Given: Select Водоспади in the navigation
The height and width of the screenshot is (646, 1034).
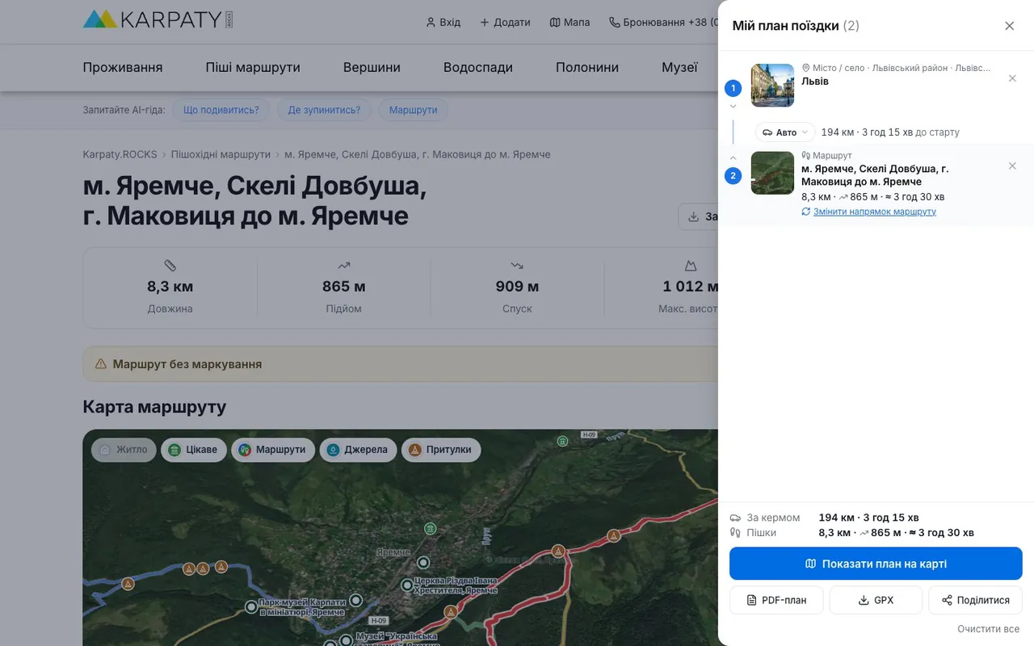Looking at the screenshot, I should click(478, 68).
